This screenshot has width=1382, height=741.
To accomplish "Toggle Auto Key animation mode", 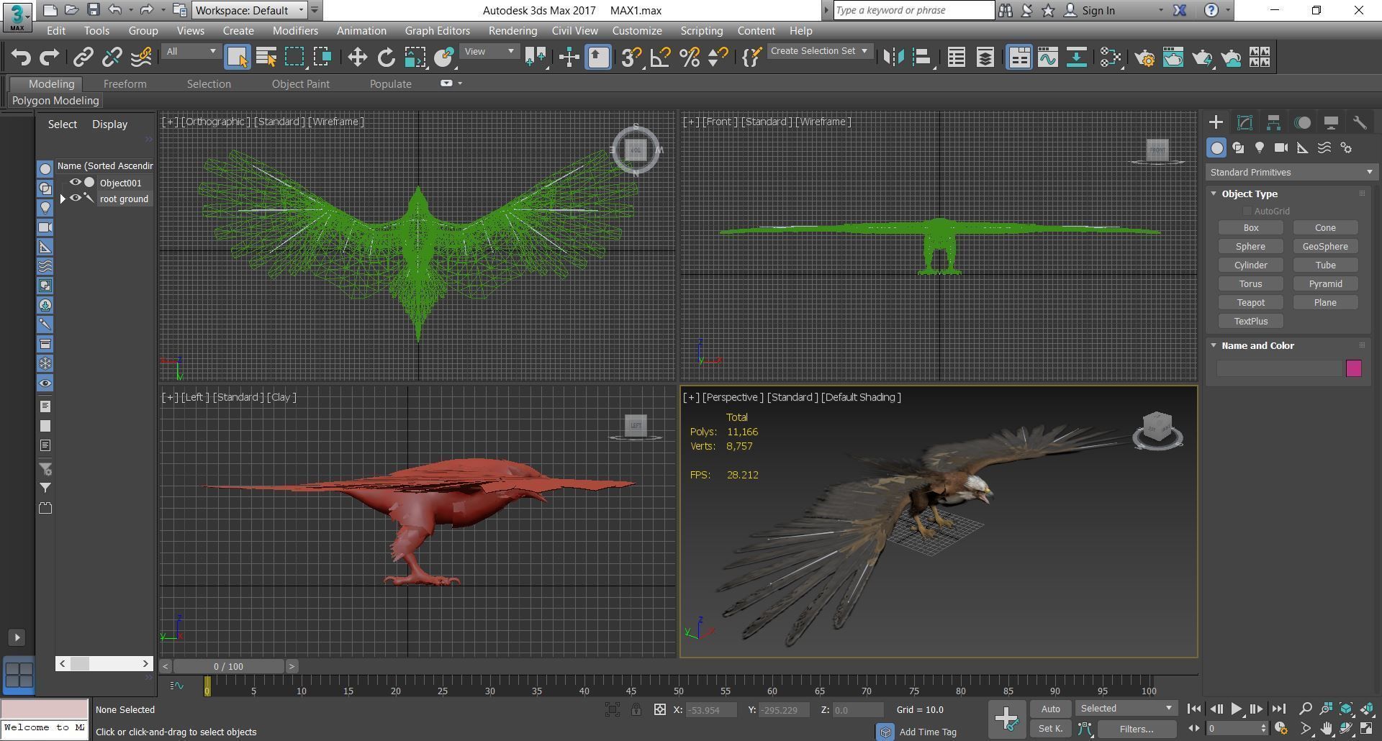I will click(x=1050, y=709).
